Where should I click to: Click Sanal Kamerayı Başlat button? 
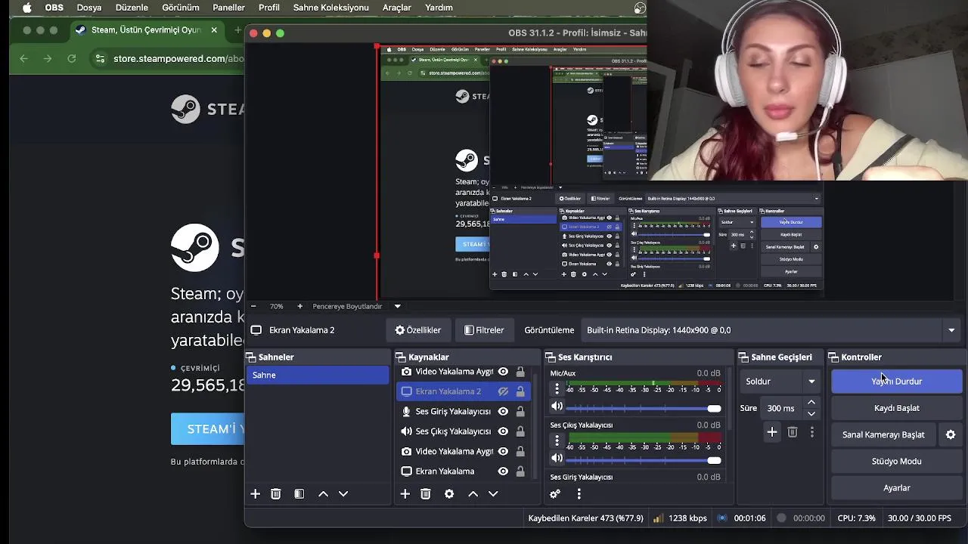coord(884,434)
